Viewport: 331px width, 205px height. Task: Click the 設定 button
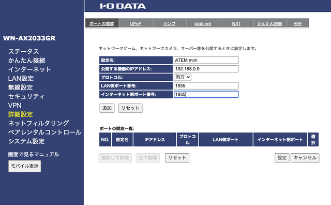pos(282,158)
